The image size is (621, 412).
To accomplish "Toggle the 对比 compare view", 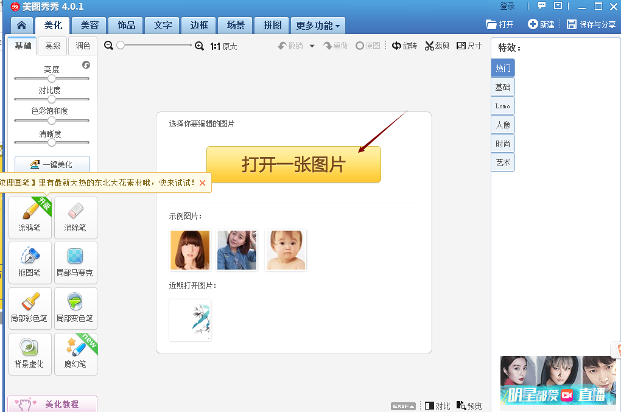I will point(438,406).
